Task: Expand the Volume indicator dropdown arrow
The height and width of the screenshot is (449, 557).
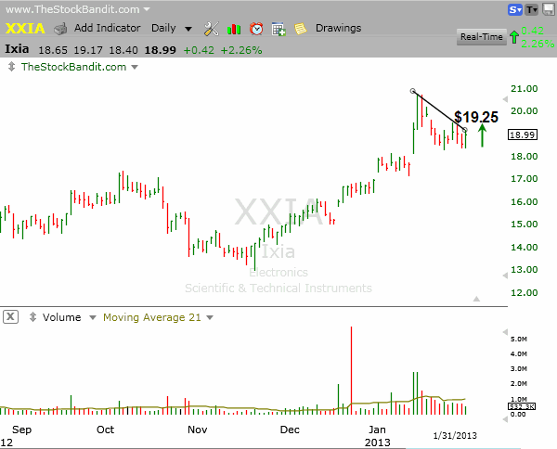Action: click(93, 317)
